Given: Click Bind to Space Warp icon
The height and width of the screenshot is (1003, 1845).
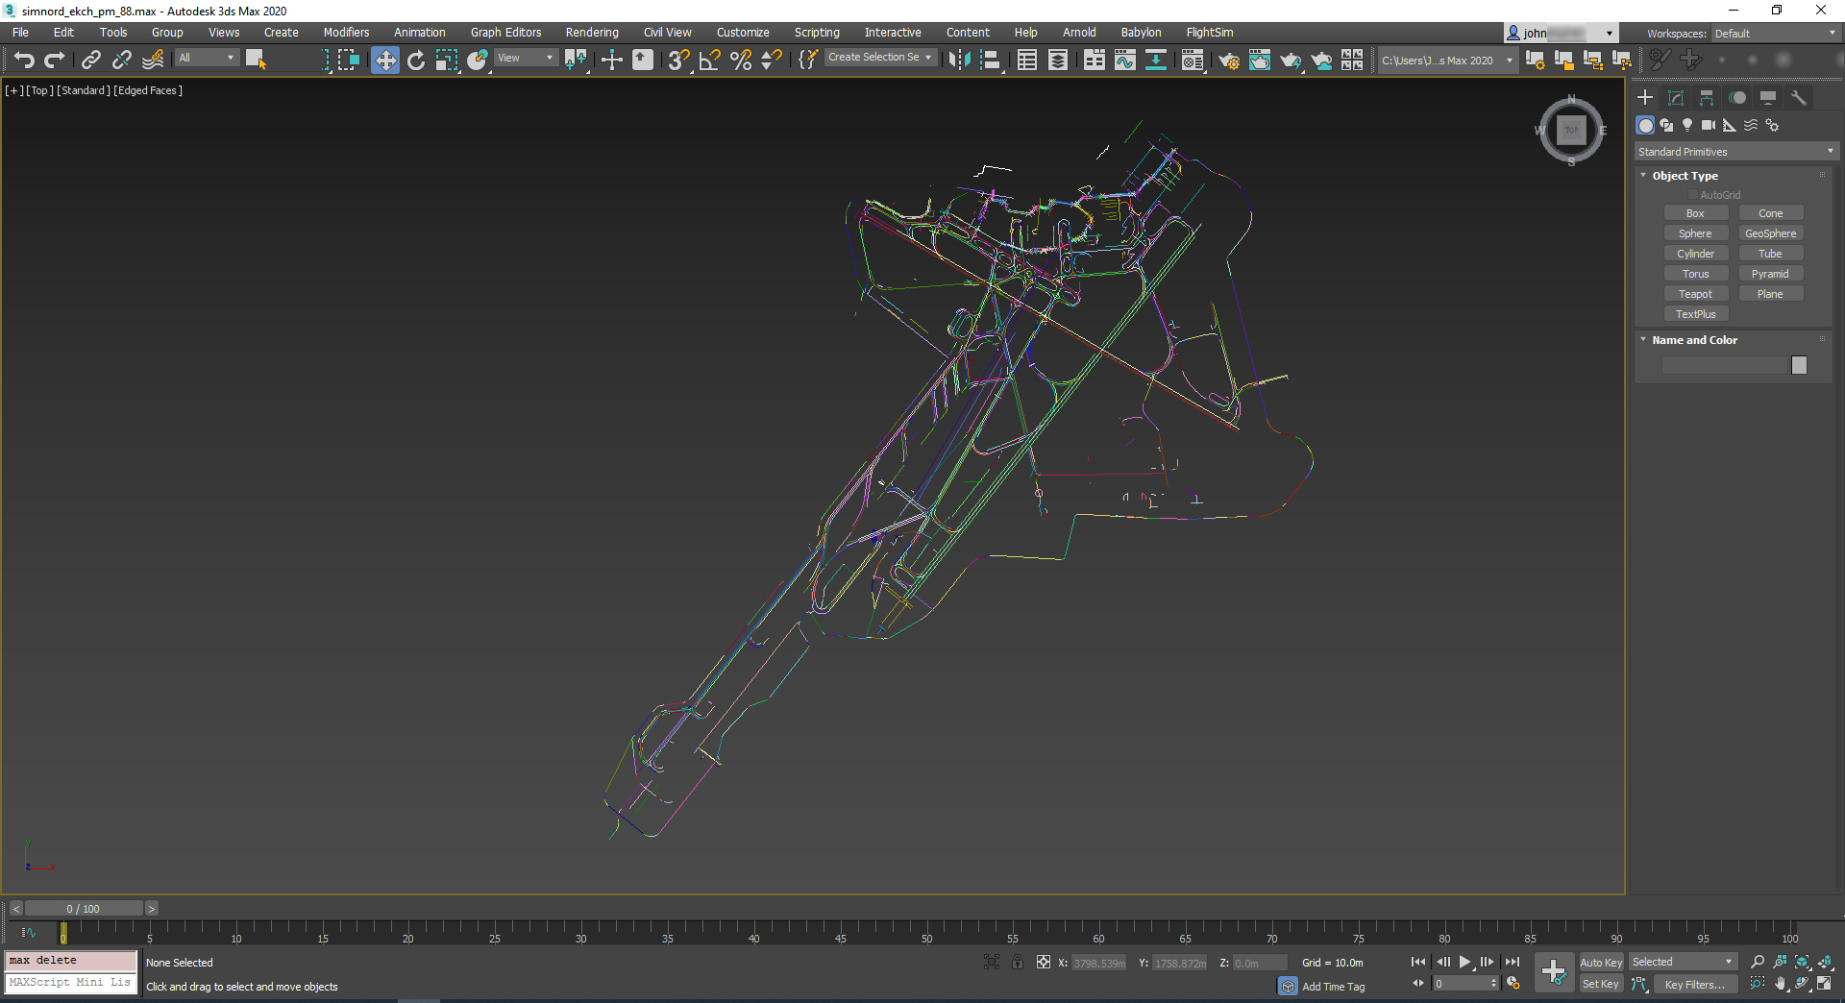Looking at the screenshot, I should point(153,60).
